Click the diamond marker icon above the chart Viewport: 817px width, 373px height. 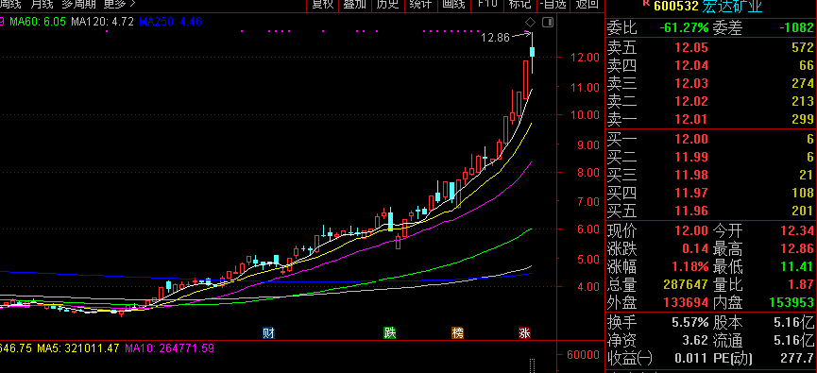coord(530,22)
